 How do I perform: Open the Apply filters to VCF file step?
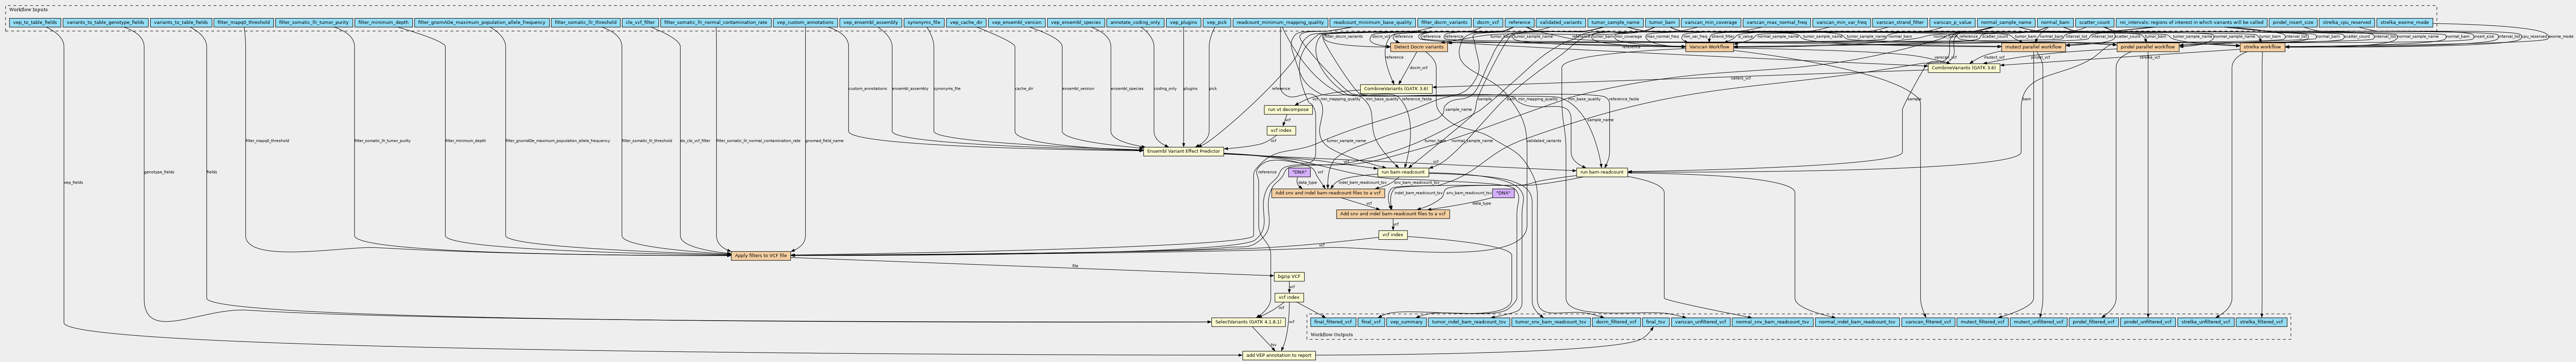[761, 256]
